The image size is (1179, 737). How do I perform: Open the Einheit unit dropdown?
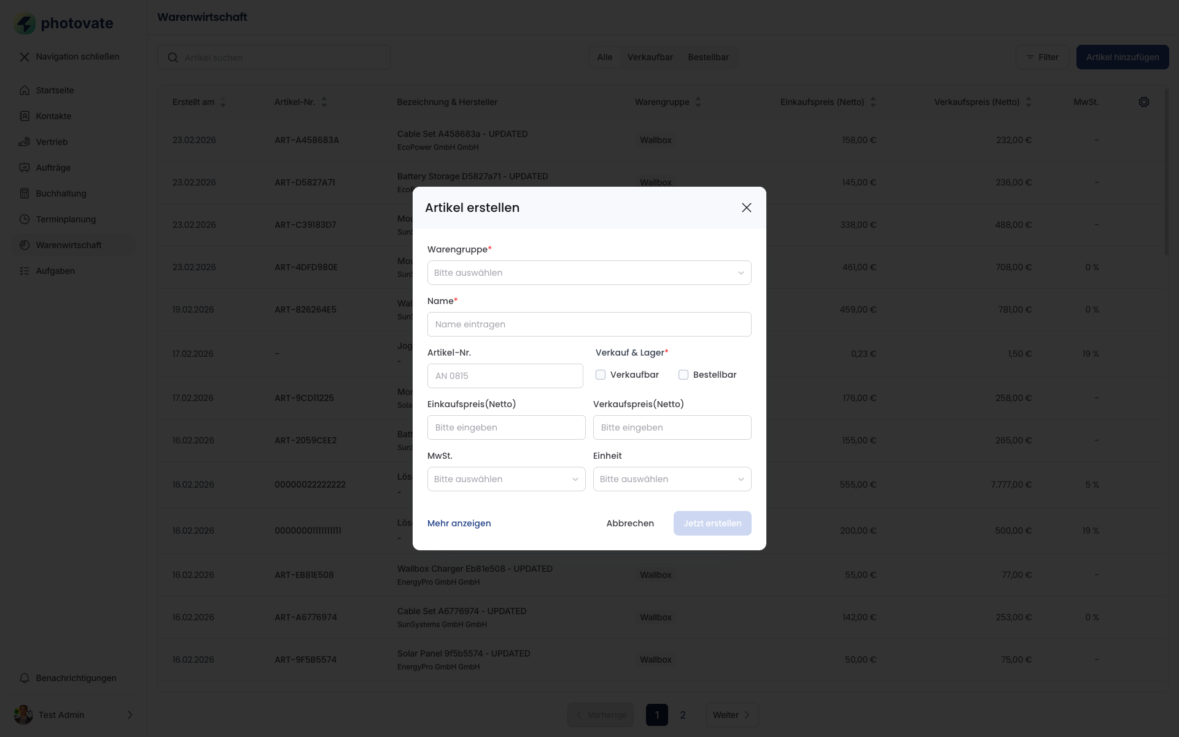672,479
